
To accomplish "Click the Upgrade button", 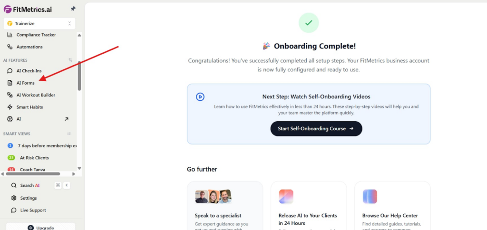I will pyautogui.click(x=41, y=227).
